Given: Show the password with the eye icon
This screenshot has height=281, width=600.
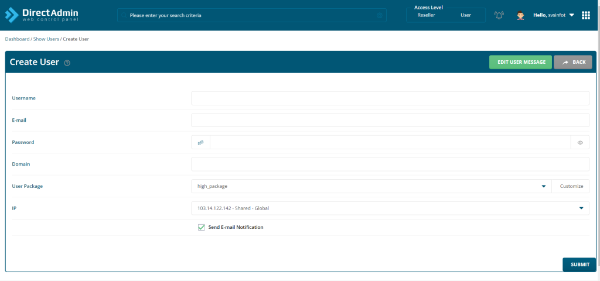Looking at the screenshot, I should pos(580,142).
